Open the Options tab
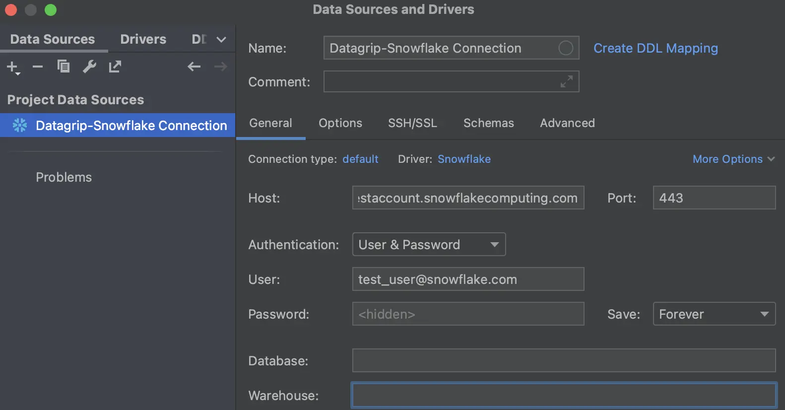 tap(340, 123)
